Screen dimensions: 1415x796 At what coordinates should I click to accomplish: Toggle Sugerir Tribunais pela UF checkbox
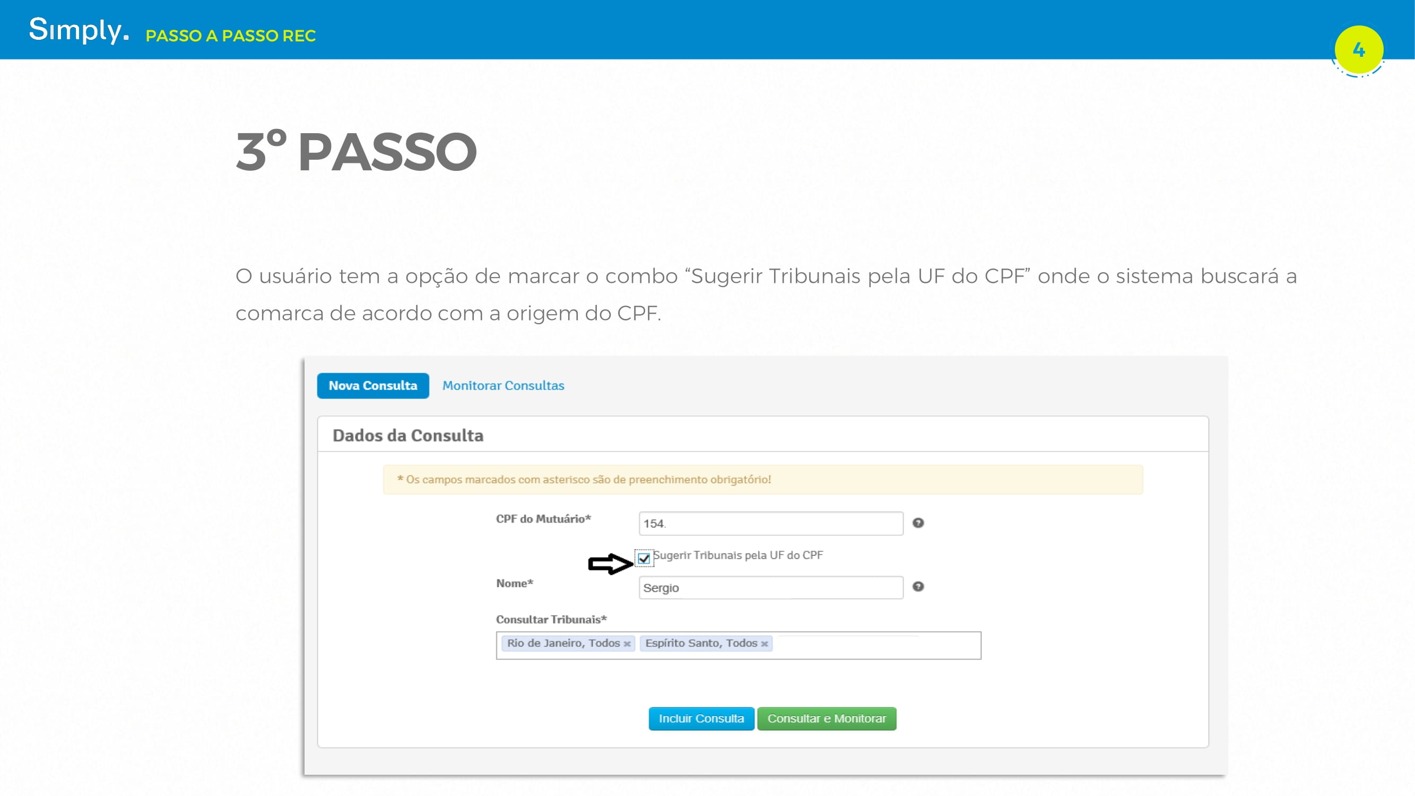[644, 559]
